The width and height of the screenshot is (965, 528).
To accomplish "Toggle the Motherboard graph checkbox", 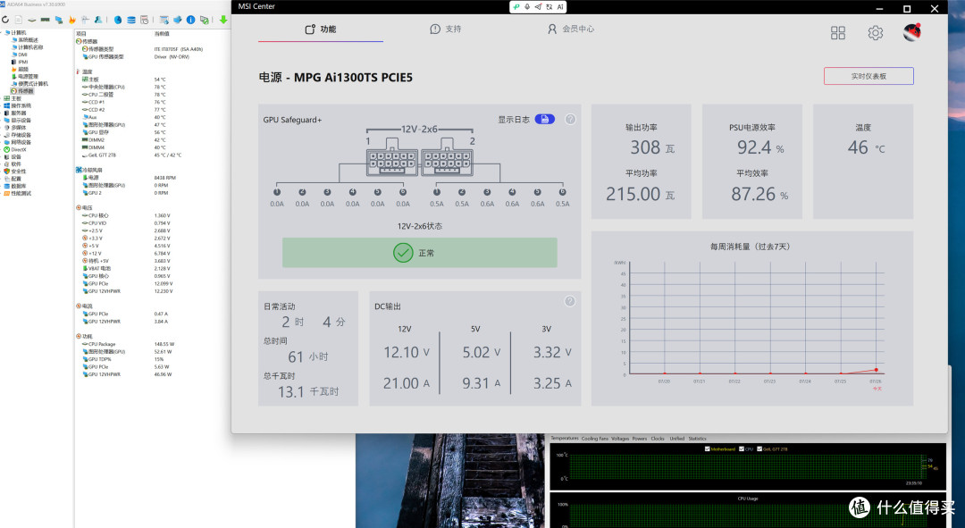I will click(x=707, y=448).
